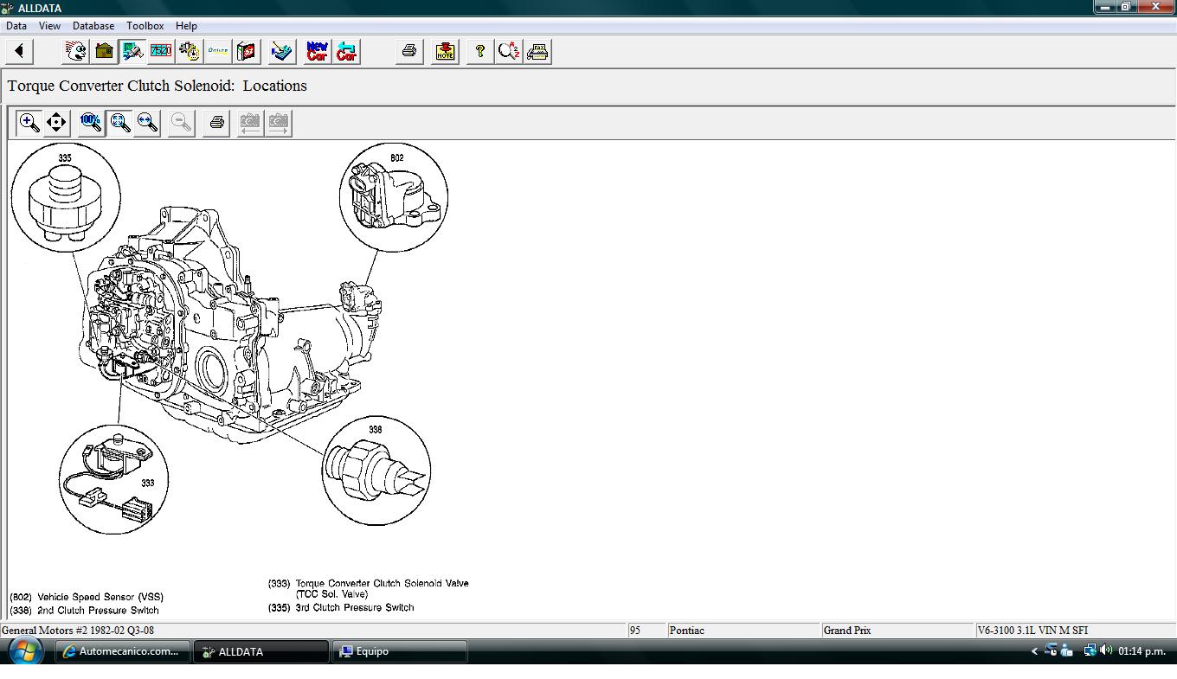The height and width of the screenshot is (679, 1177).
Task: Click the 2nd Clutch Pressure Switch legend
Action: pos(85,610)
